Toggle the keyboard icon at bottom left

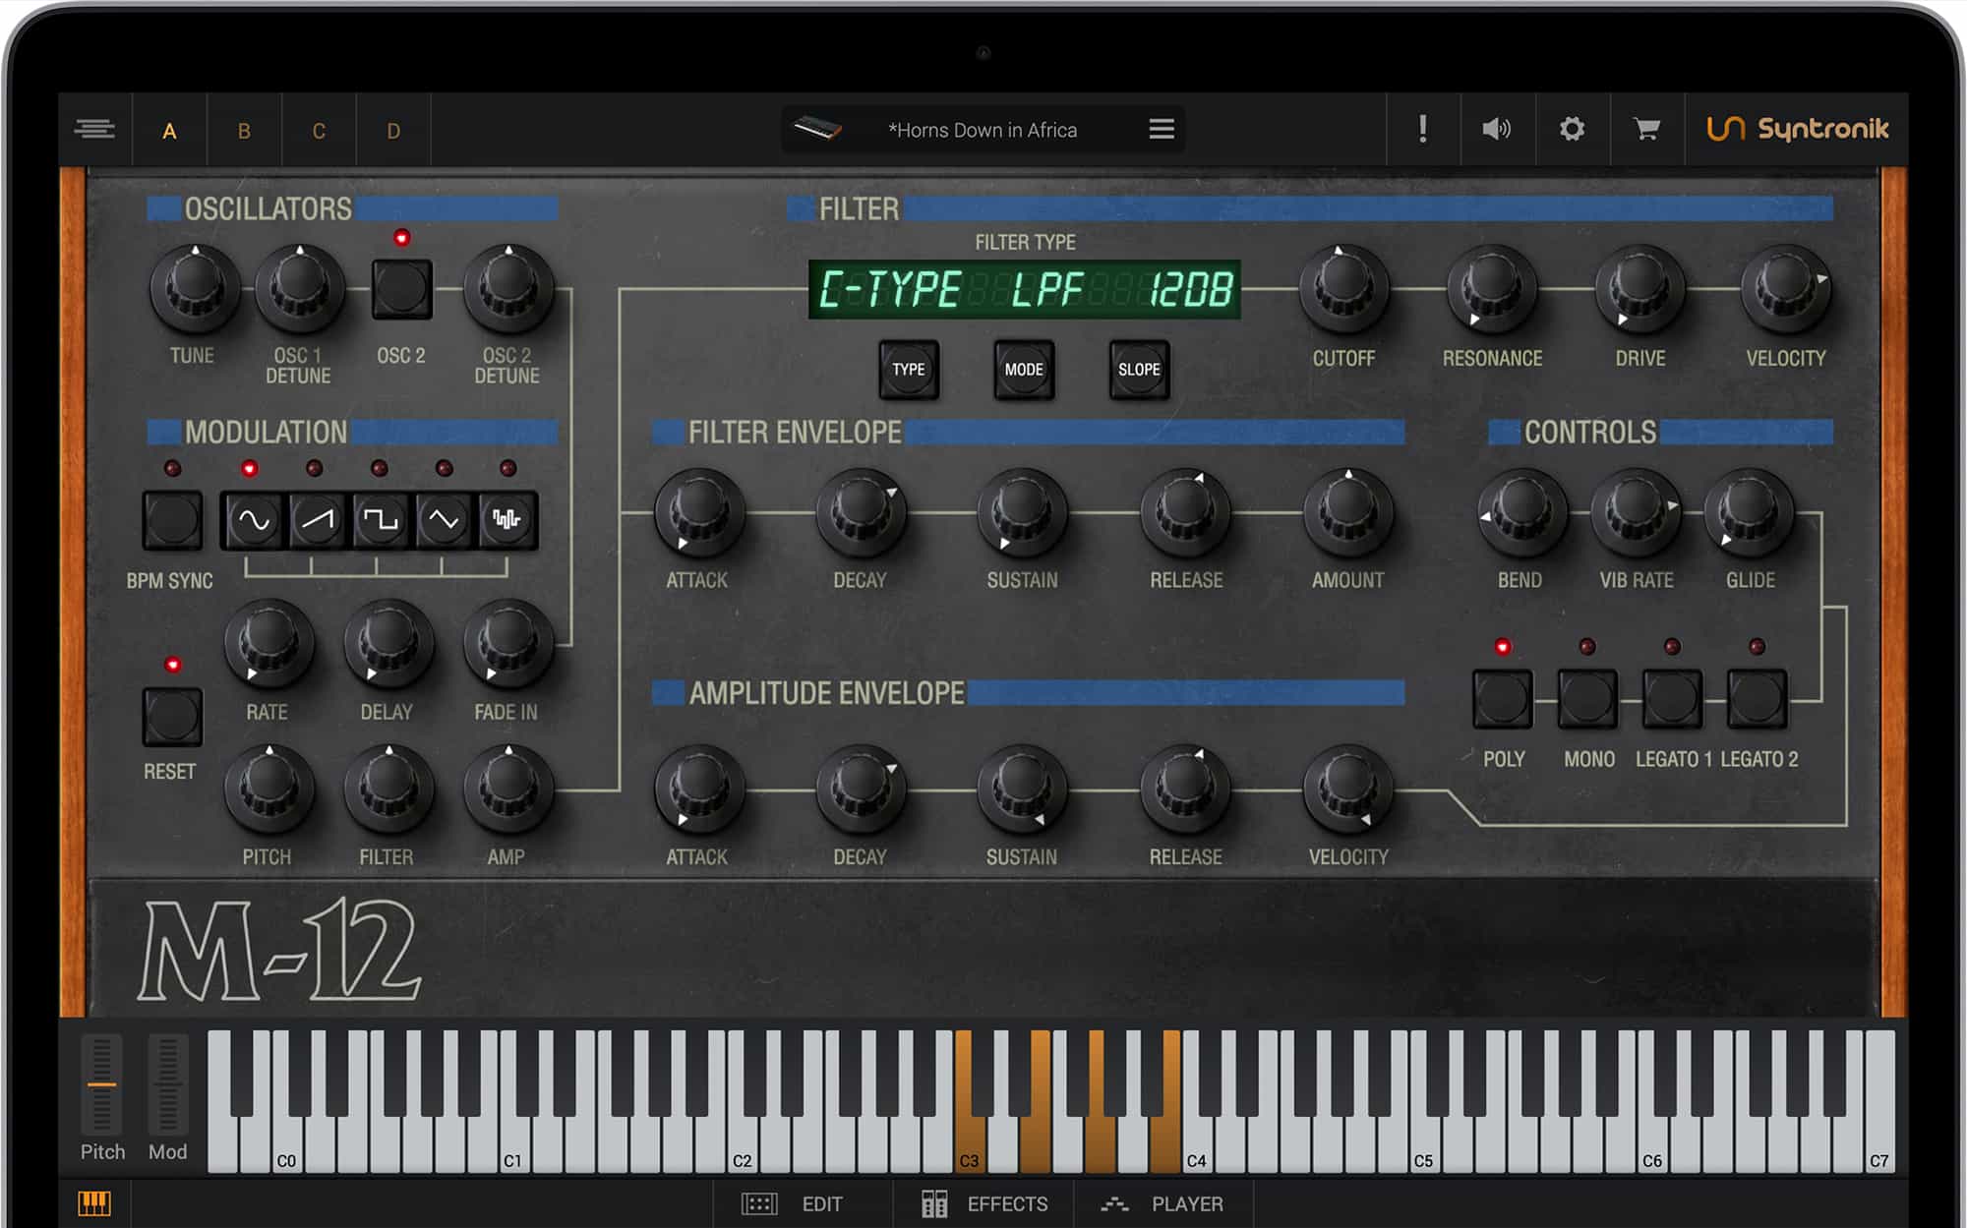click(94, 1203)
